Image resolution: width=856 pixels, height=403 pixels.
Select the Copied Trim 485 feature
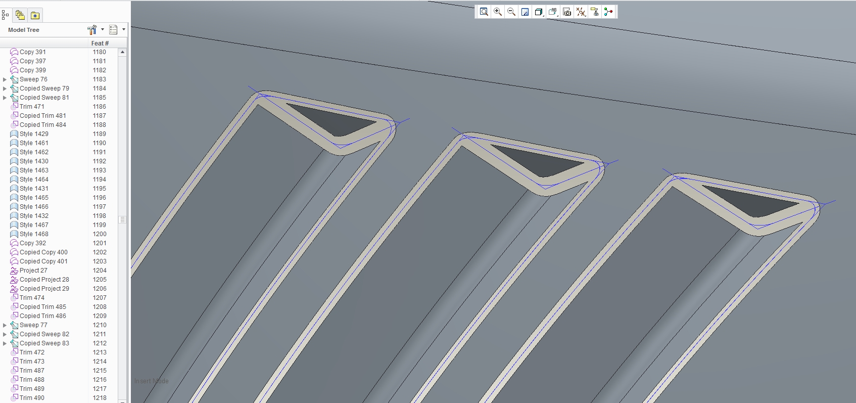tap(43, 307)
